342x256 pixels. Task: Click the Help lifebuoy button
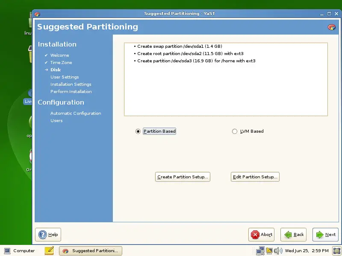[48, 234]
